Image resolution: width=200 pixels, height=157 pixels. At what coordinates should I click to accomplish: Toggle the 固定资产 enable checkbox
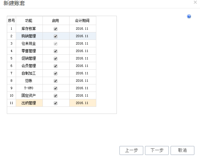[56, 96]
